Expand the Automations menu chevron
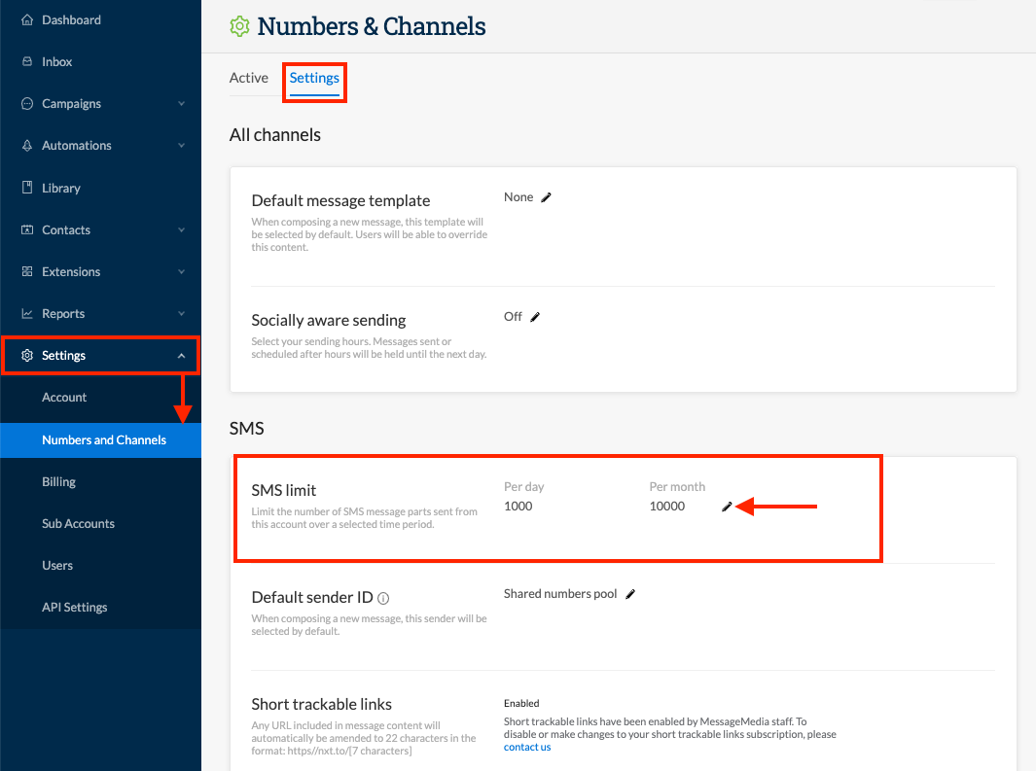This screenshot has width=1036, height=771. (181, 145)
